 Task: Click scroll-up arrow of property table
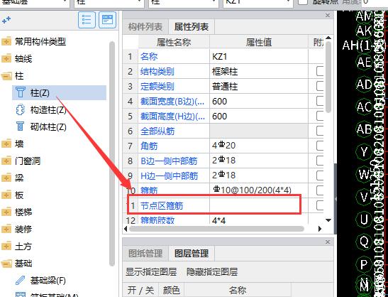328,38
